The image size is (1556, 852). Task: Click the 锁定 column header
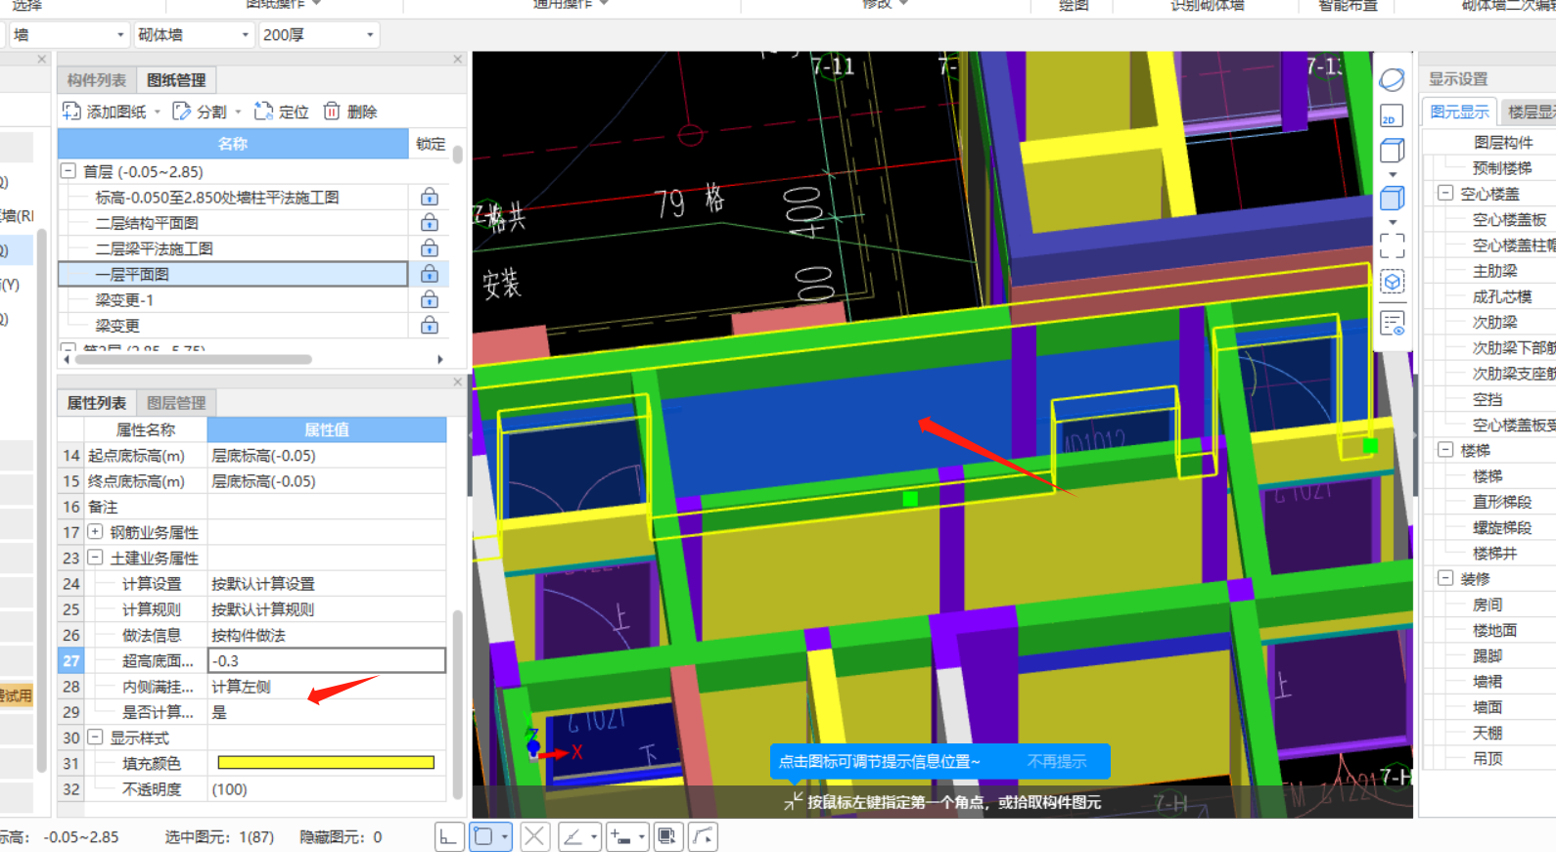[x=431, y=144]
